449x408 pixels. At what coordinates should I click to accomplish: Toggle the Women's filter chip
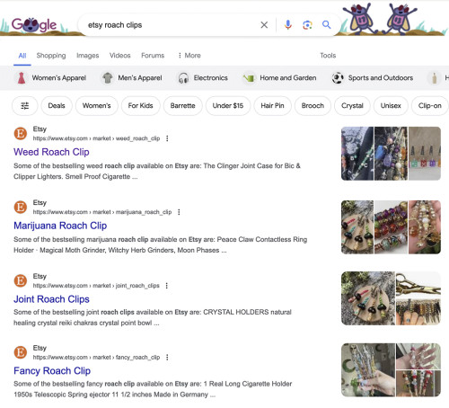pos(97,106)
